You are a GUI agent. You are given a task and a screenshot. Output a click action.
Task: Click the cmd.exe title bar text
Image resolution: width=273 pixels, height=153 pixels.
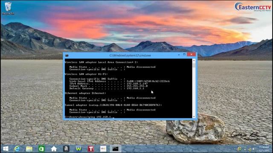[x=130, y=56]
